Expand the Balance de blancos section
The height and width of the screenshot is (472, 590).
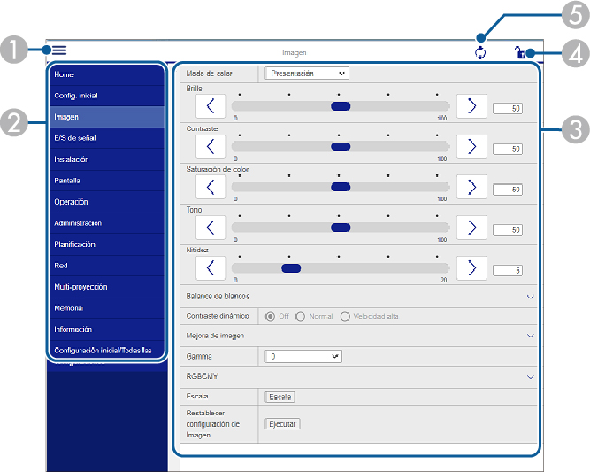[531, 296]
